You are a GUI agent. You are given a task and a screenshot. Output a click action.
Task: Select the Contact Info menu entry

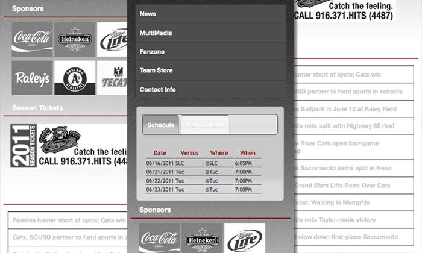pos(211,90)
